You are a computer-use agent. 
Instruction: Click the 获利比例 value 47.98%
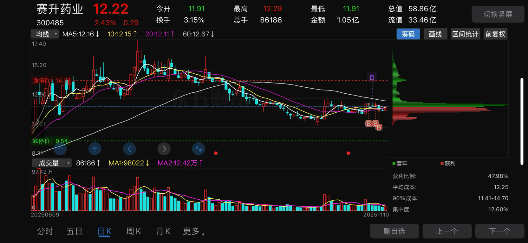pyautogui.click(x=498, y=176)
